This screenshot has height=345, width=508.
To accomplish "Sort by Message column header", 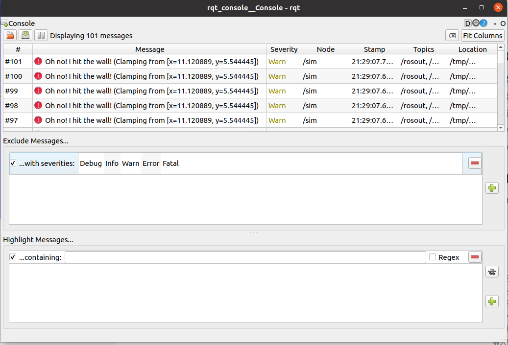I will pyautogui.click(x=150, y=49).
